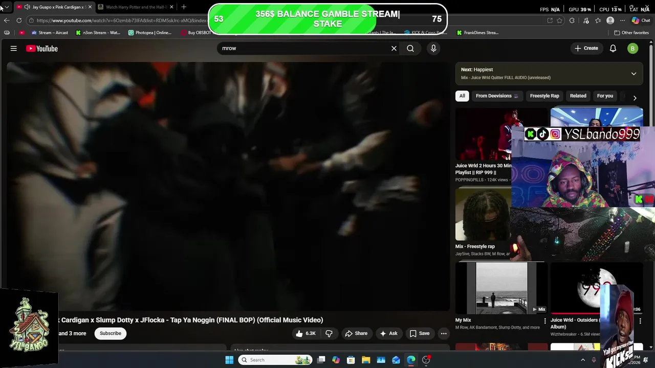Add this page to favorites star

click(x=560, y=20)
